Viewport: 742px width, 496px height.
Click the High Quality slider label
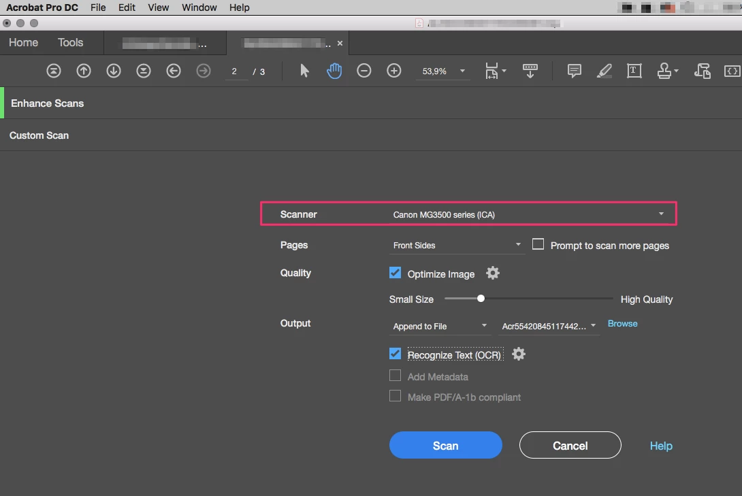[647, 299]
